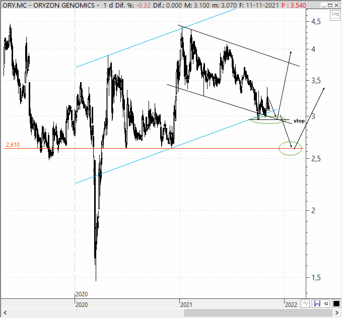Click the '1,5' price axis label
Image resolution: width=342 pixels, height=318 pixels.
(316, 278)
